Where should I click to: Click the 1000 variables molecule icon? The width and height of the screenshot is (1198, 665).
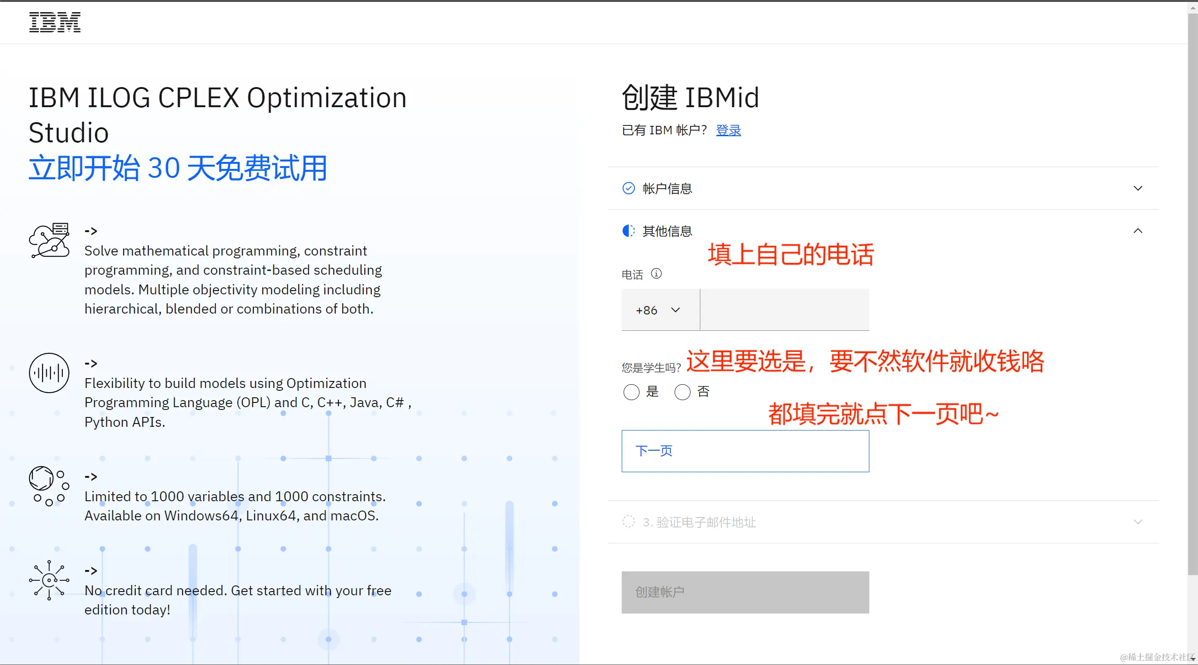point(48,487)
